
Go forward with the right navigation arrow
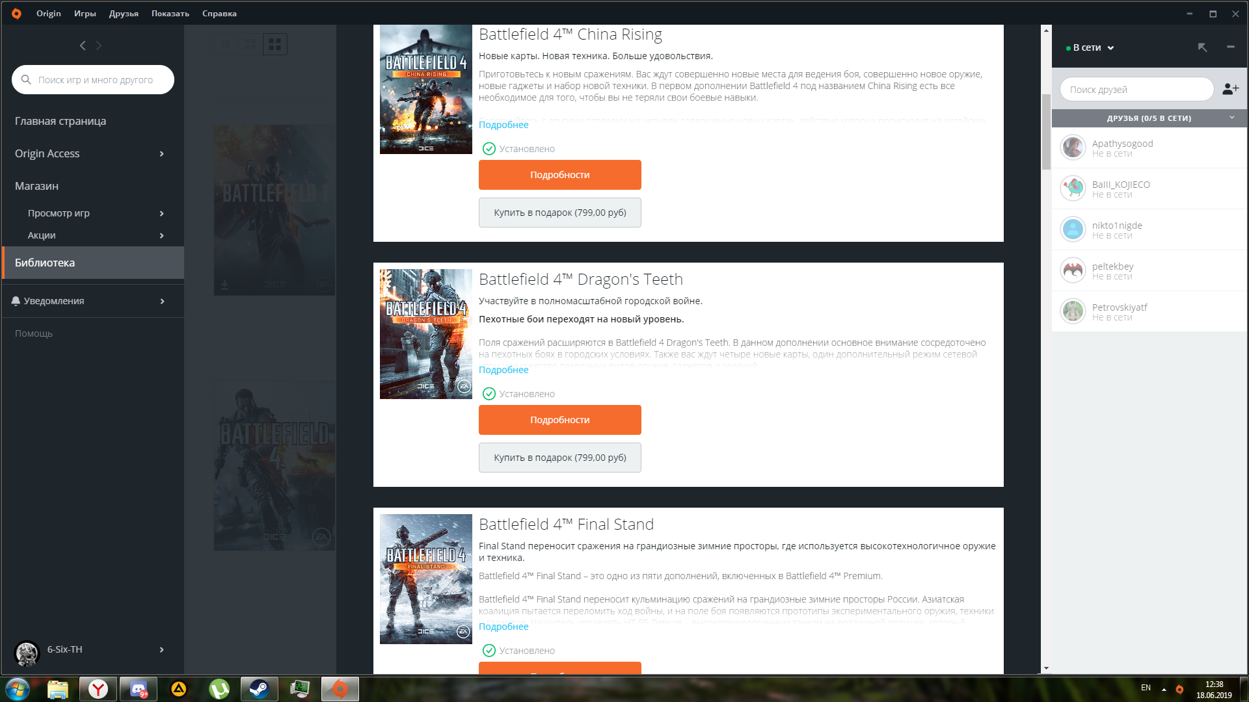point(99,45)
